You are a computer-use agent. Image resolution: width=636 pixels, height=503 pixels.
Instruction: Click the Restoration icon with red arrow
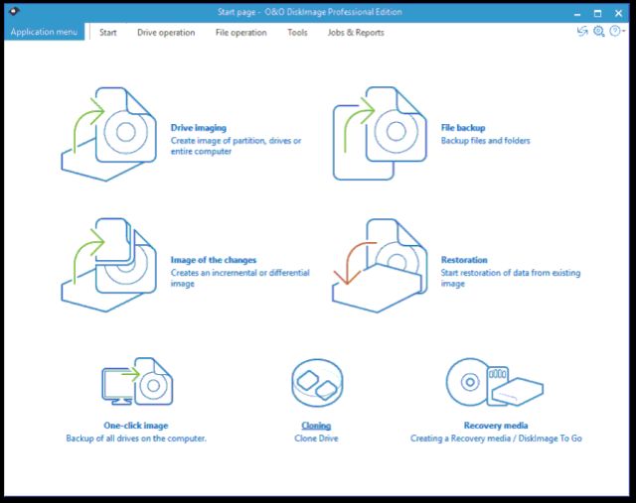[x=380, y=266]
